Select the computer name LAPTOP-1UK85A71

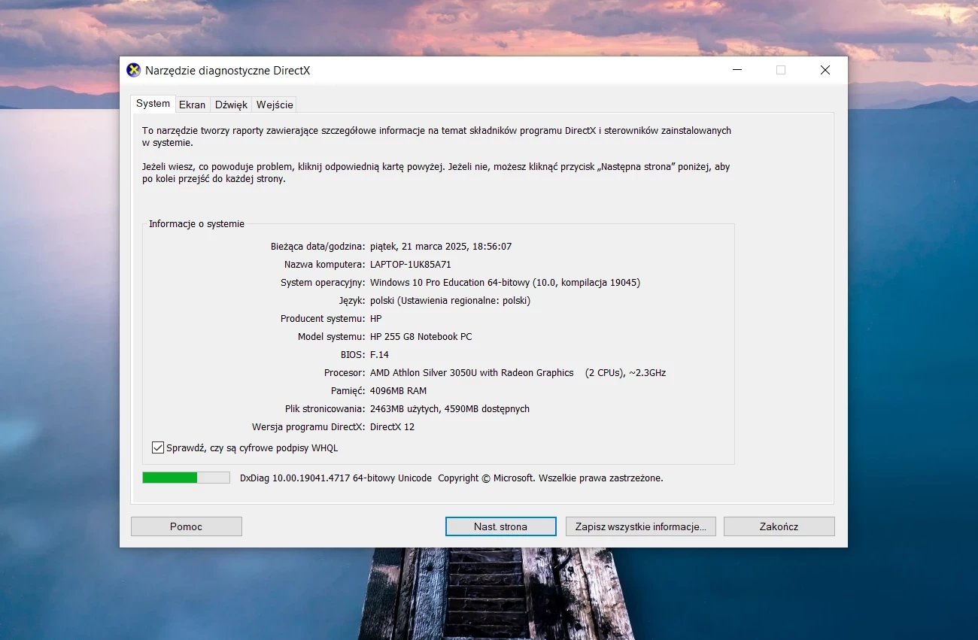point(411,264)
